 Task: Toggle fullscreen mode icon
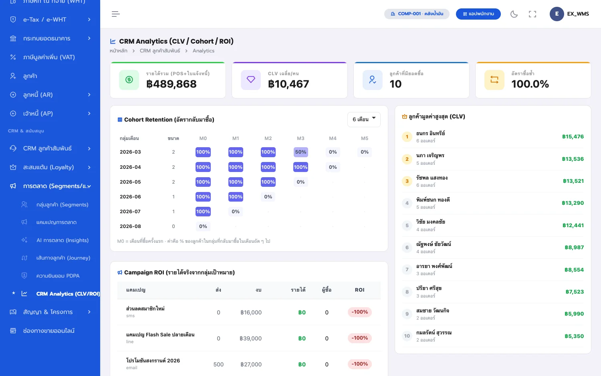click(x=532, y=14)
